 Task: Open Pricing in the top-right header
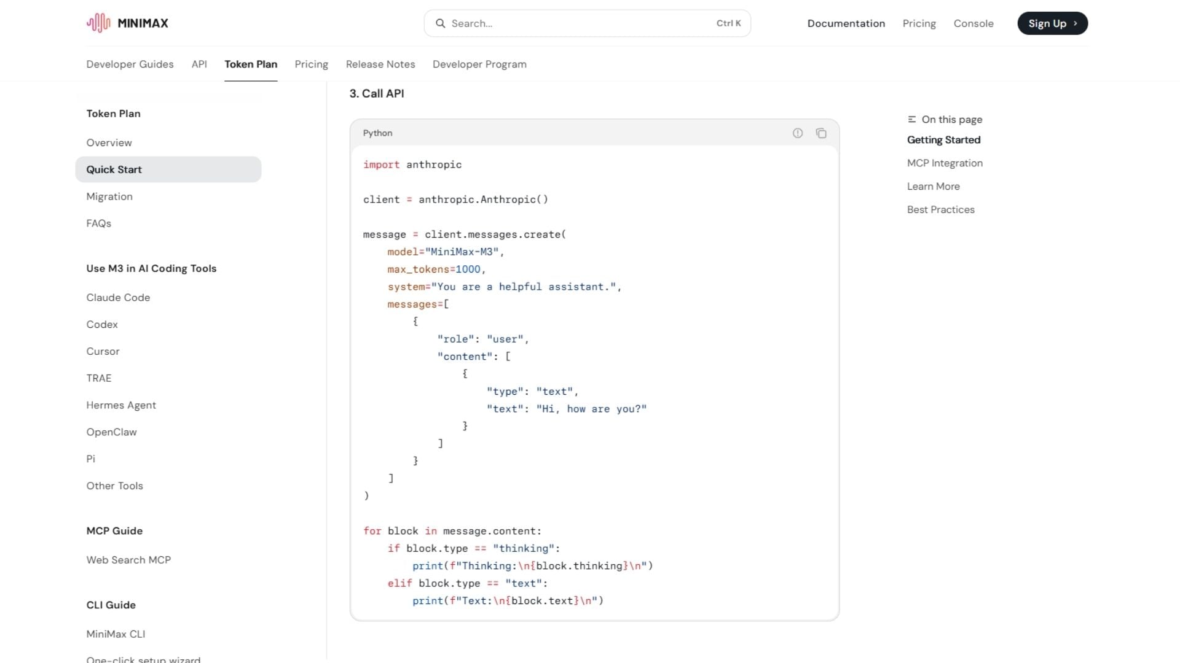(919, 23)
